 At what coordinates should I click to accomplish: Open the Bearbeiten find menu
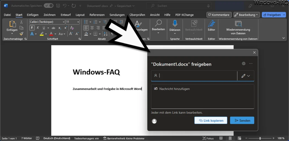158,27
